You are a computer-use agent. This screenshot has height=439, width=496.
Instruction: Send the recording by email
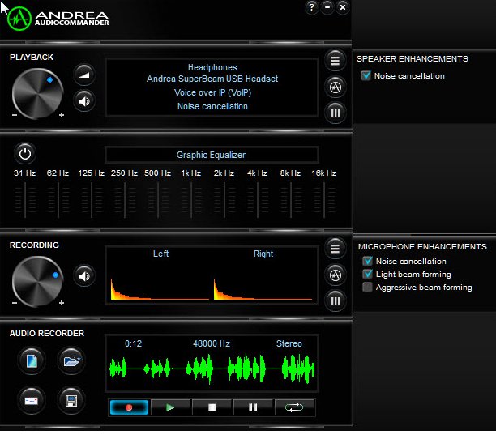tap(32, 400)
